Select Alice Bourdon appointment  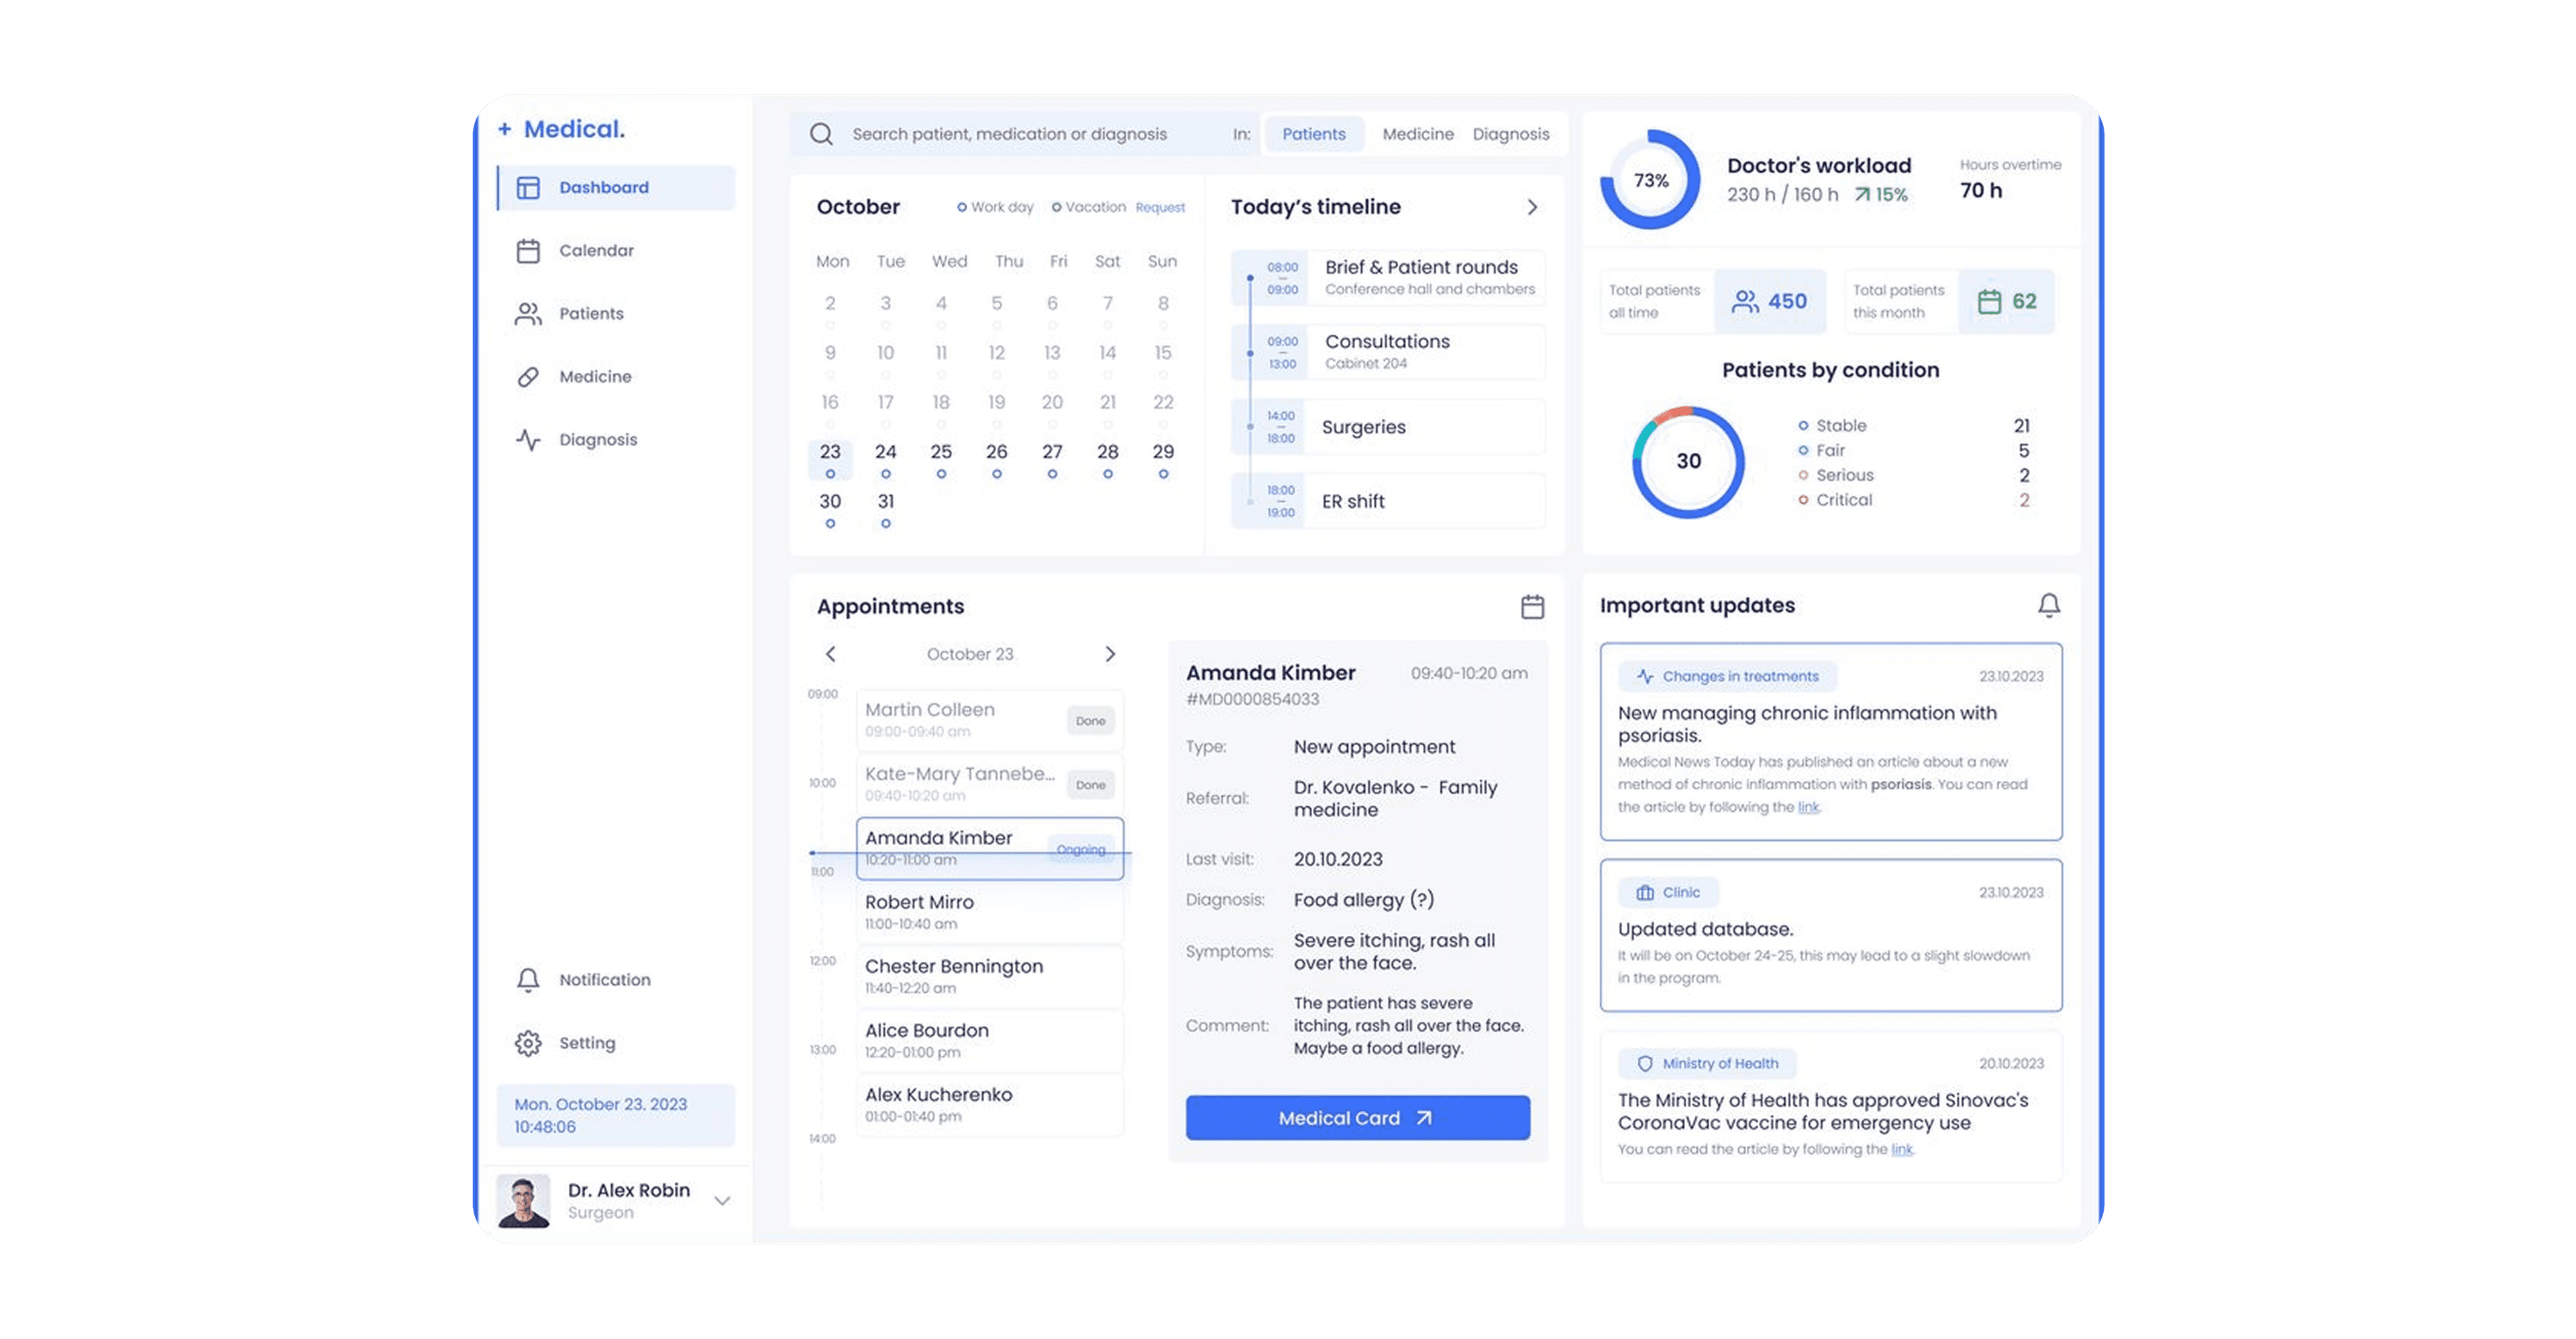[990, 1040]
